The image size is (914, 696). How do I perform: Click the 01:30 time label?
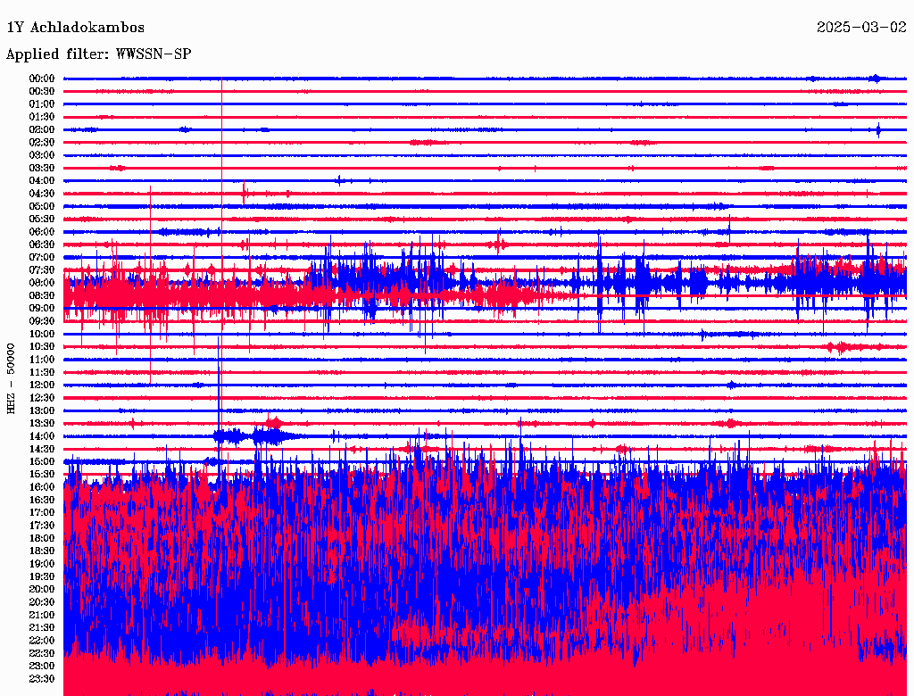42,117
